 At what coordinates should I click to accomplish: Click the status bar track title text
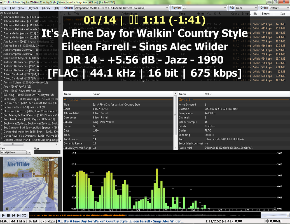coord(121,221)
